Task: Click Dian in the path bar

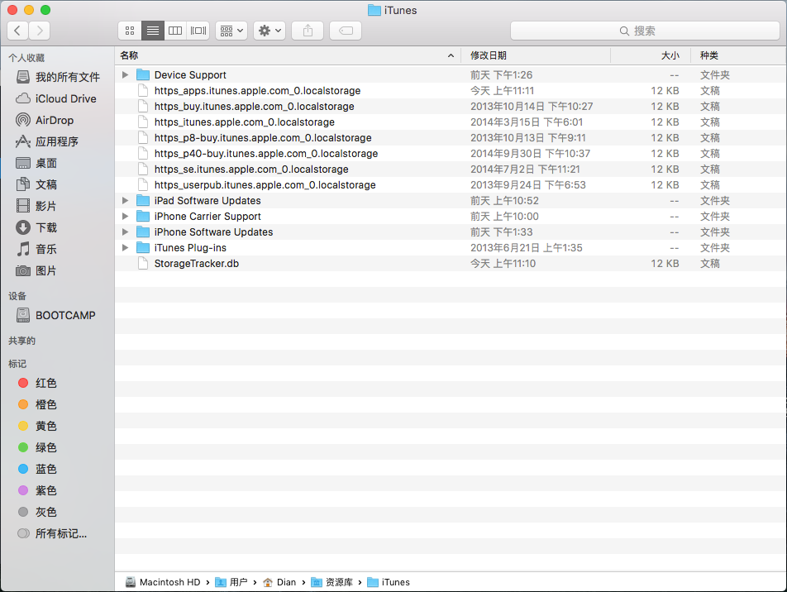Action: click(286, 582)
